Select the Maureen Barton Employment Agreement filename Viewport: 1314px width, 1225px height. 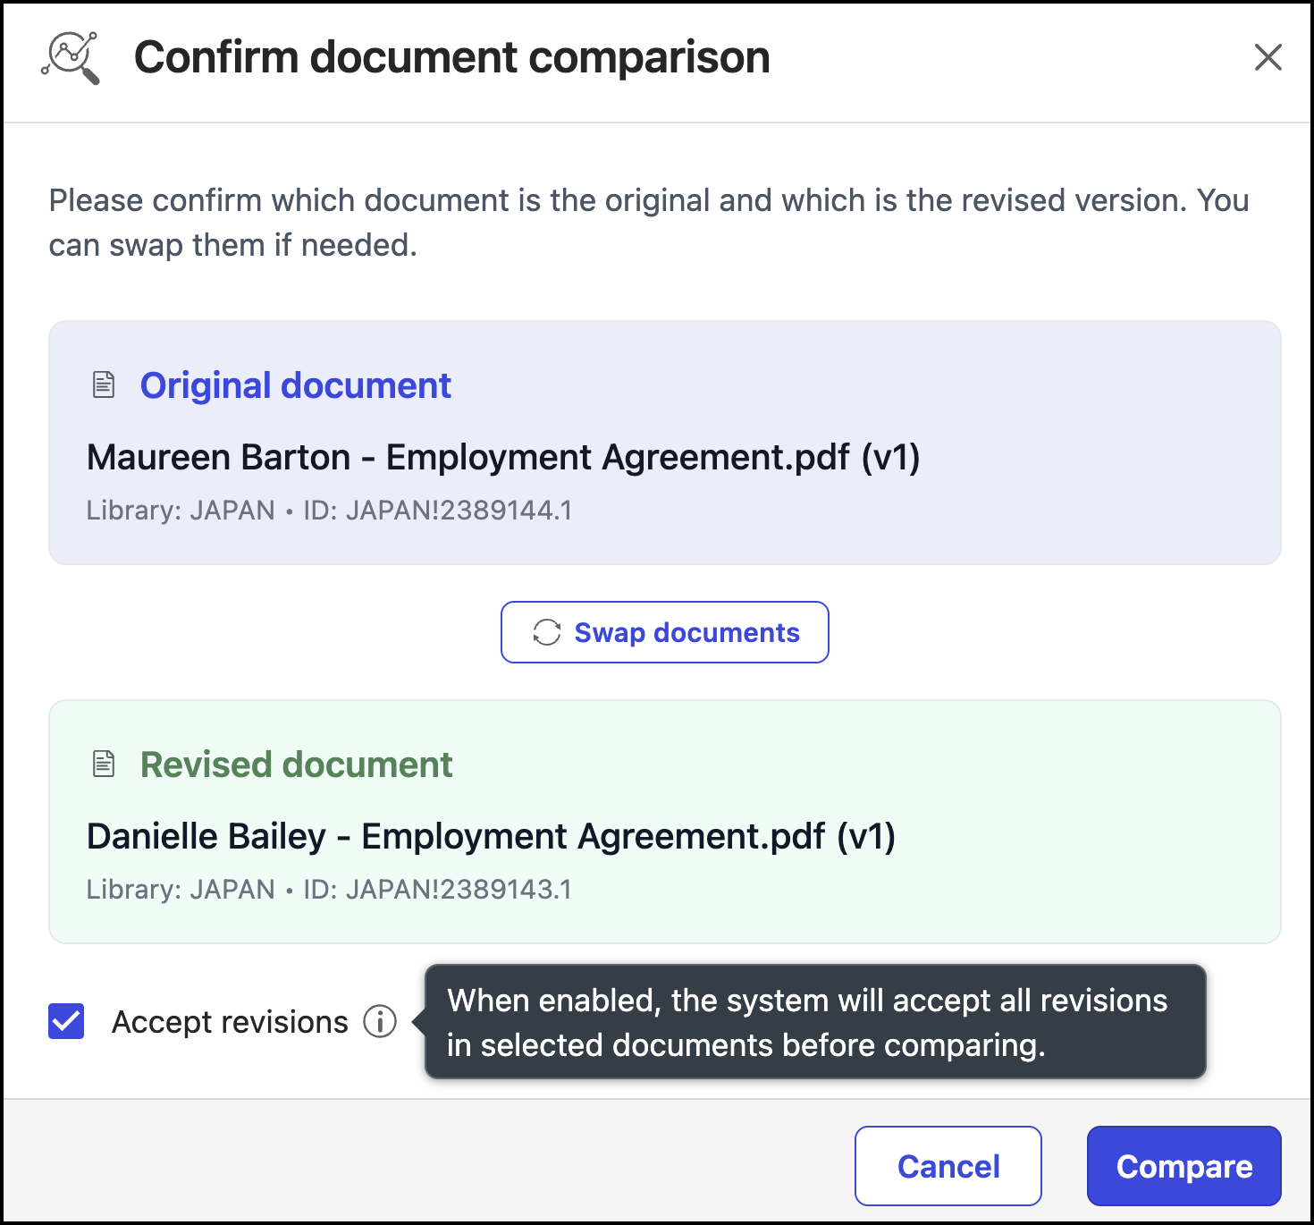pyautogui.click(x=503, y=458)
